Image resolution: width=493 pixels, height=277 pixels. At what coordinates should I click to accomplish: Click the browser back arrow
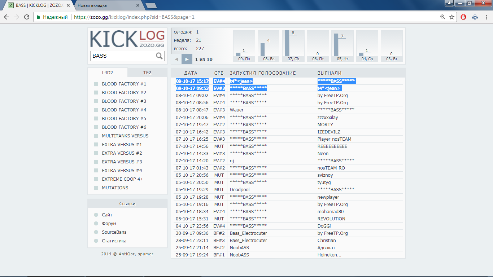(6, 17)
